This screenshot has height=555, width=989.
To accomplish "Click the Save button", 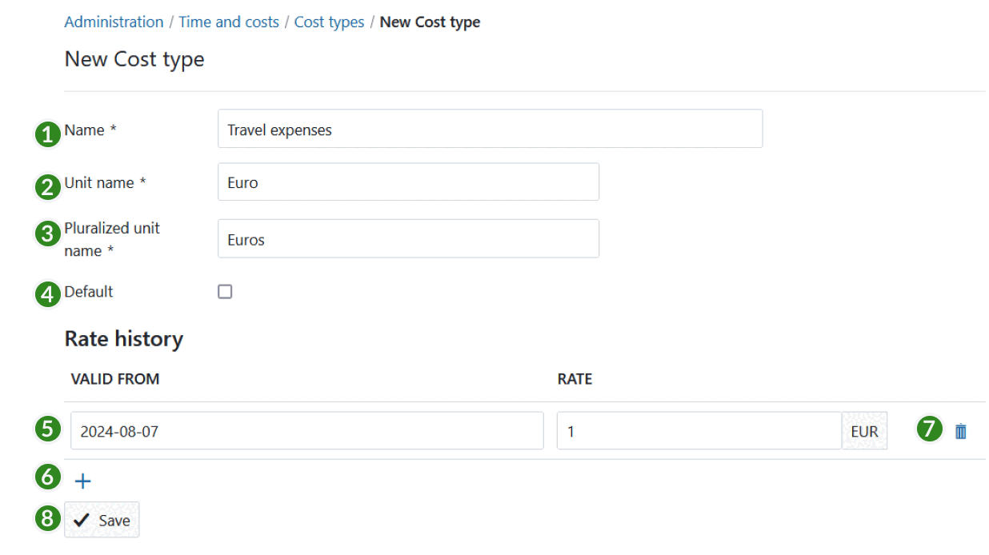I will tap(102, 519).
